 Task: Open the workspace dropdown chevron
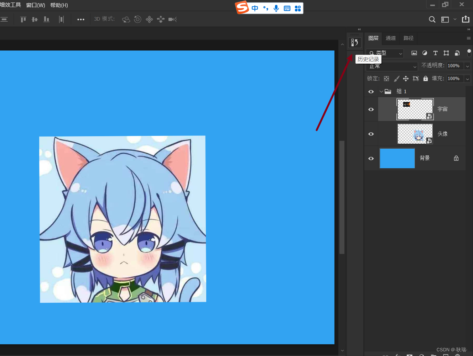tap(455, 19)
